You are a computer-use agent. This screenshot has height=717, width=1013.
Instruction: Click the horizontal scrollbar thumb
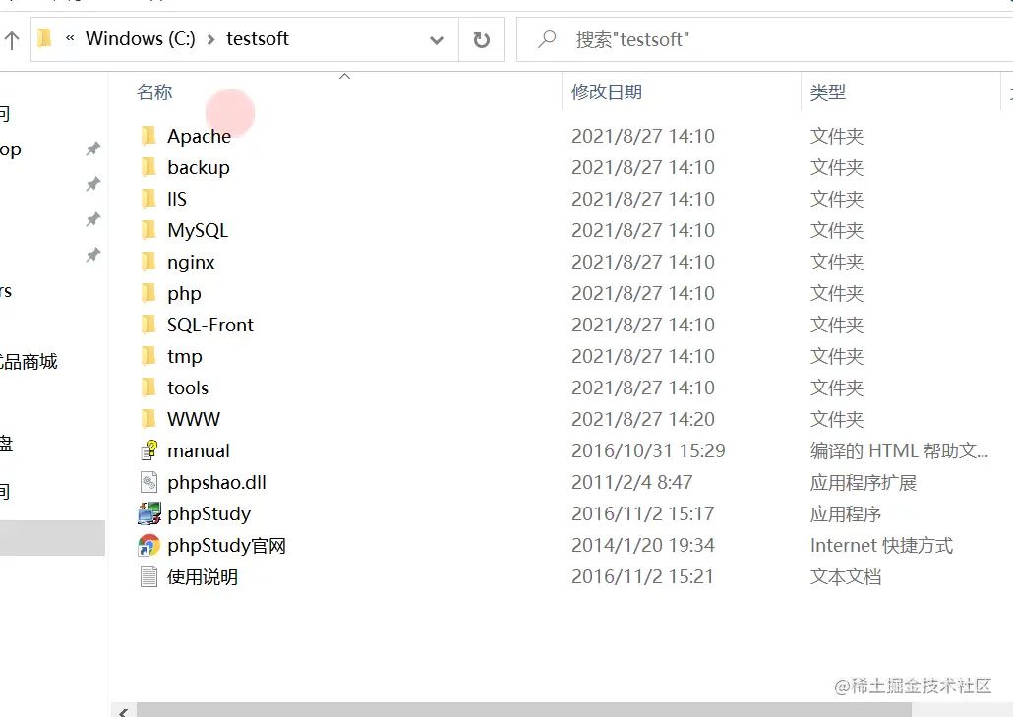[524, 710]
